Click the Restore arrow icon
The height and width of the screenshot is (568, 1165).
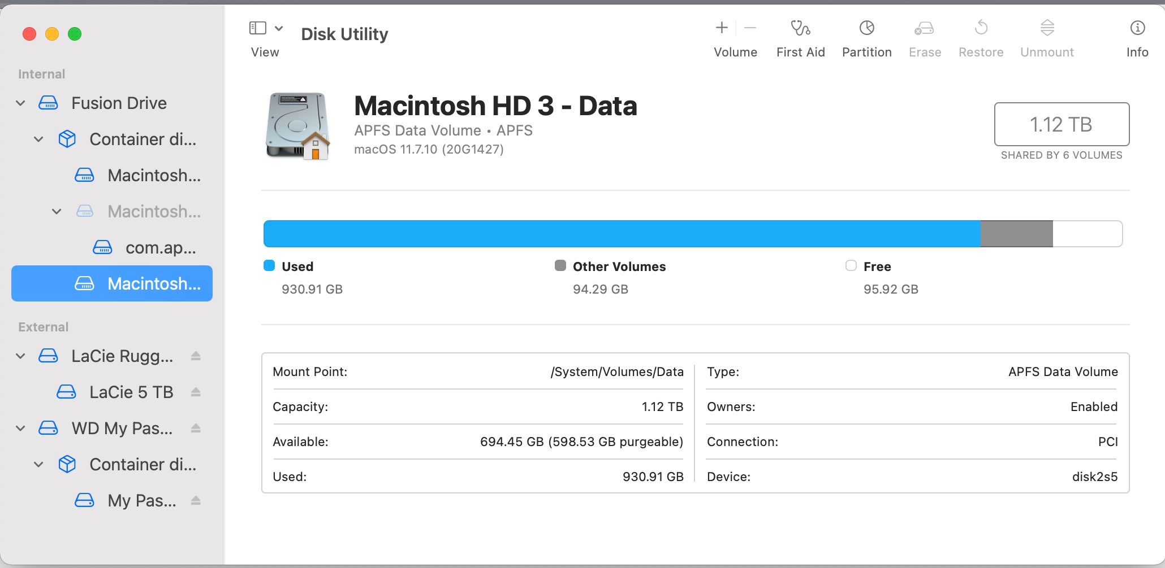point(981,28)
